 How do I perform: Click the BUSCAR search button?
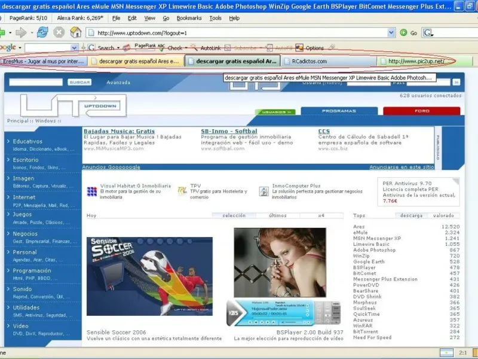(79, 82)
